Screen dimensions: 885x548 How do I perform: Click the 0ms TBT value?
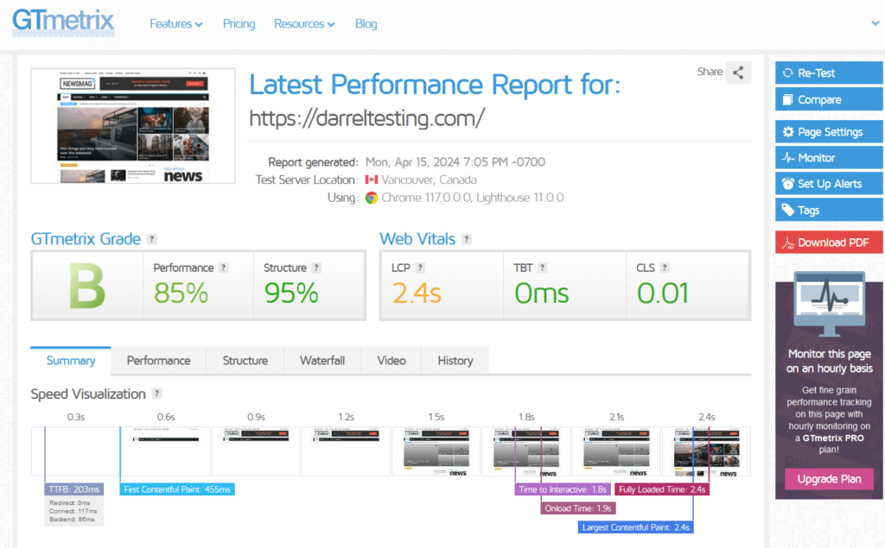(542, 293)
